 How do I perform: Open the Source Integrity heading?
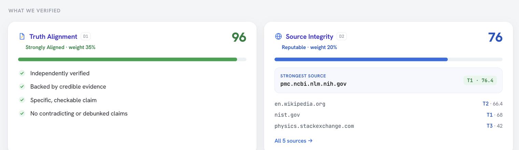(x=309, y=36)
